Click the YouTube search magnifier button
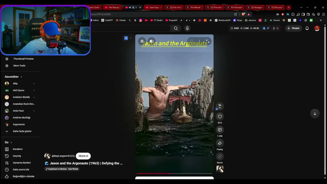The height and width of the screenshot is (184, 327). (x=176, y=28)
